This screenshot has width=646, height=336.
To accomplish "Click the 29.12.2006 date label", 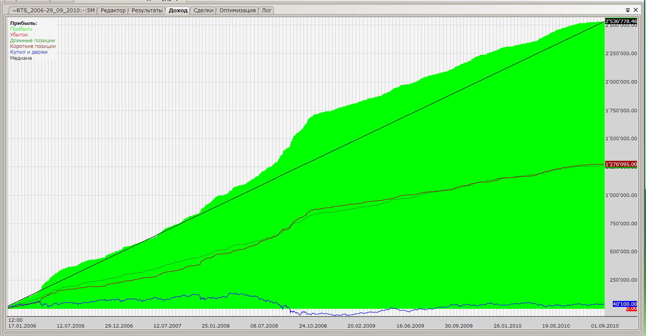I will 119,326.
